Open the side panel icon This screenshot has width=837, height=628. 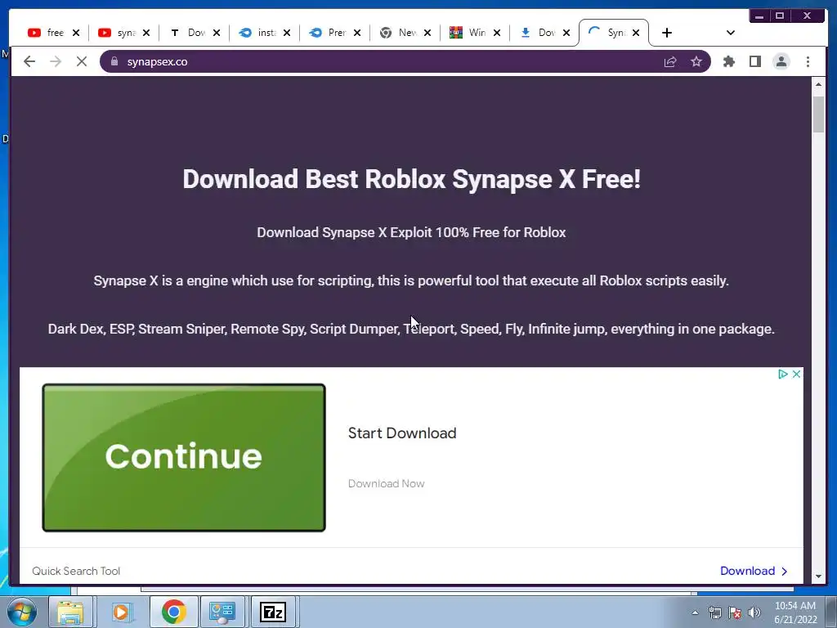coord(754,62)
